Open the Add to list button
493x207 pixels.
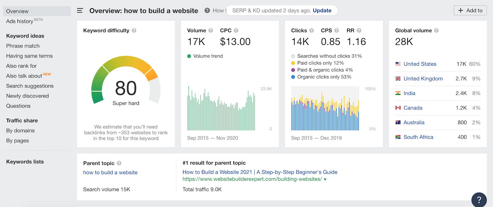[470, 10]
